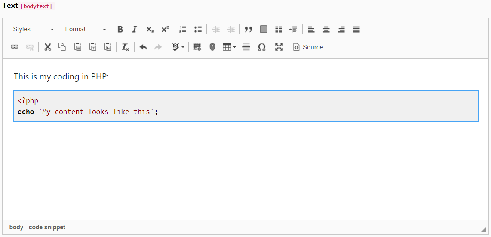Paste from Word

pos(108,47)
